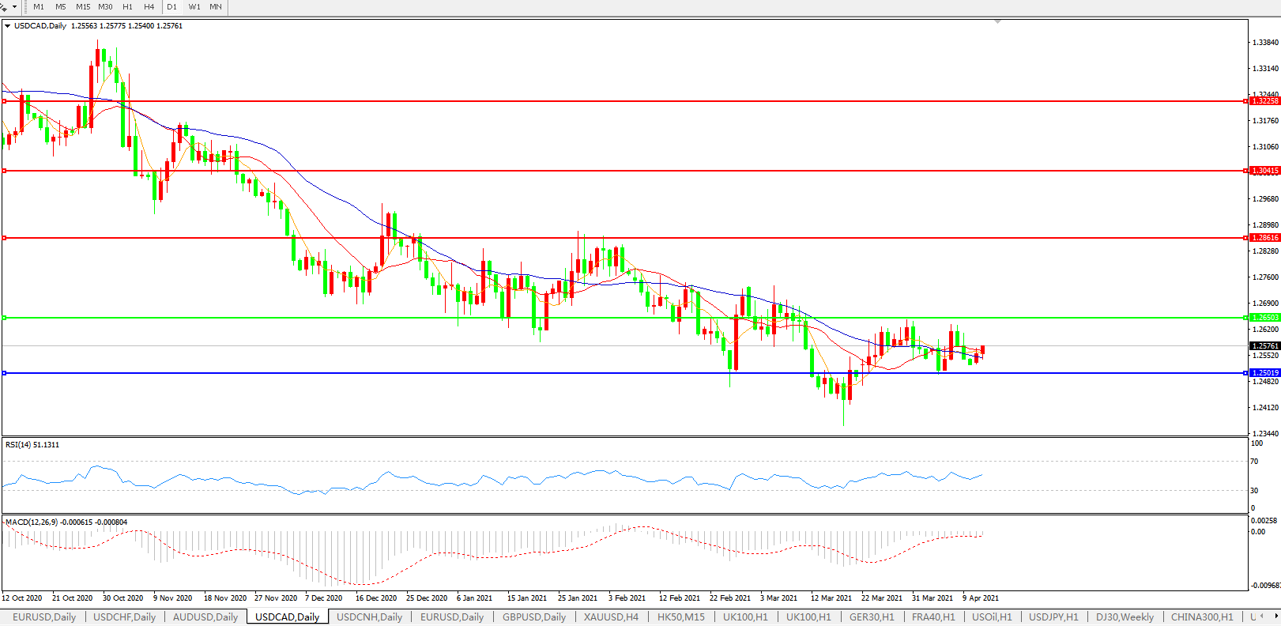The width and height of the screenshot is (1281, 626).
Task: Open the DJ30,Weekly chart tab
Action: tap(1125, 617)
